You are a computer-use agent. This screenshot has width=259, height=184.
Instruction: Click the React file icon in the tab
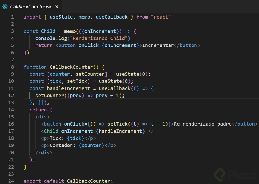tap(5, 7)
